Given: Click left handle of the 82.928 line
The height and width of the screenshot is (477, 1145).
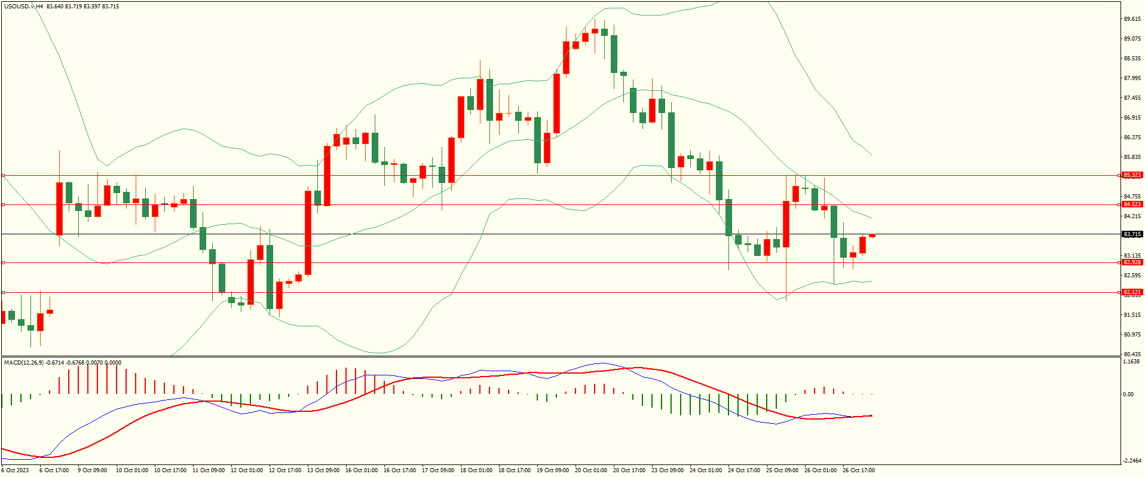Looking at the screenshot, I should point(3,262).
